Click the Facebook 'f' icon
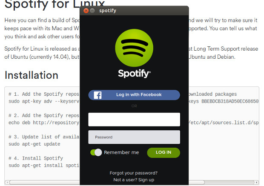This screenshot has width=264, height=186. (x=98, y=95)
